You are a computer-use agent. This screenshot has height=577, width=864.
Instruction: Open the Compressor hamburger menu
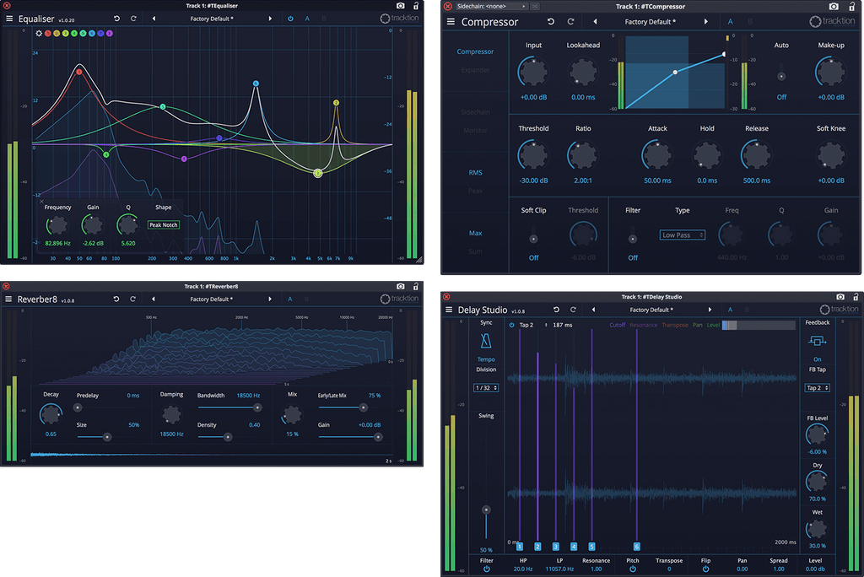pyautogui.click(x=451, y=21)
